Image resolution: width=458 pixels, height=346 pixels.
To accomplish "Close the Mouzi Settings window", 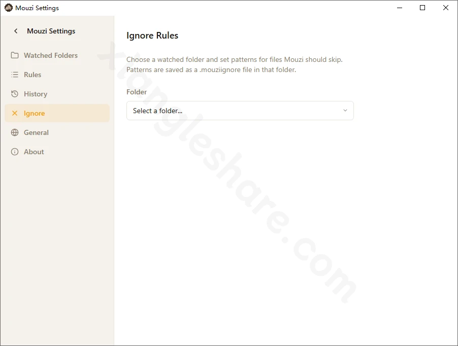I will pyautogui.click(x=446, y=8).
